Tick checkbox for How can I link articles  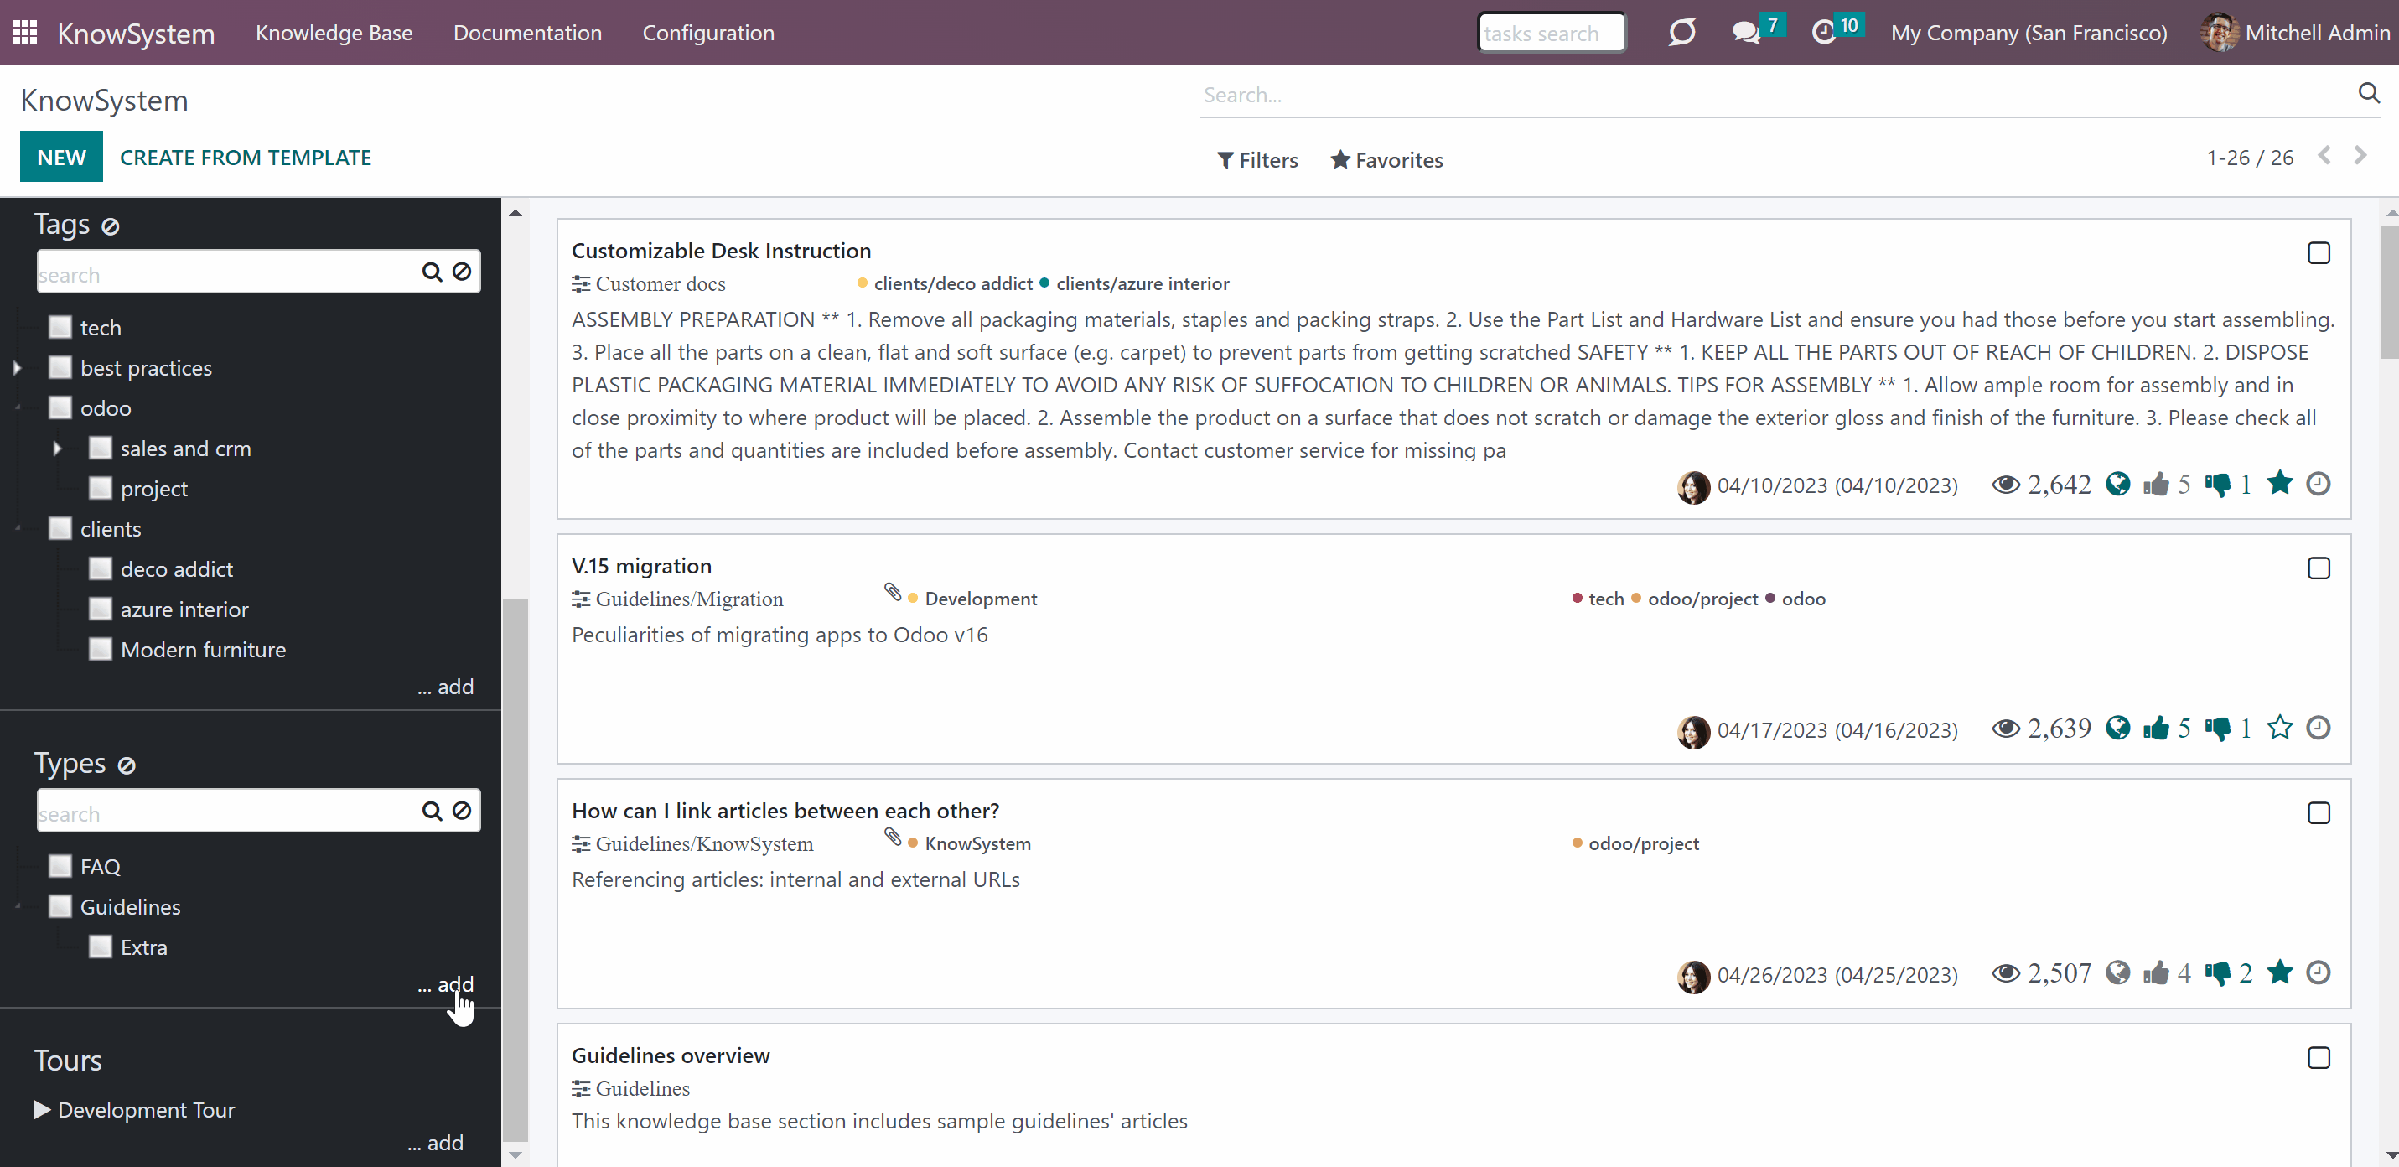coord(2318,813)
